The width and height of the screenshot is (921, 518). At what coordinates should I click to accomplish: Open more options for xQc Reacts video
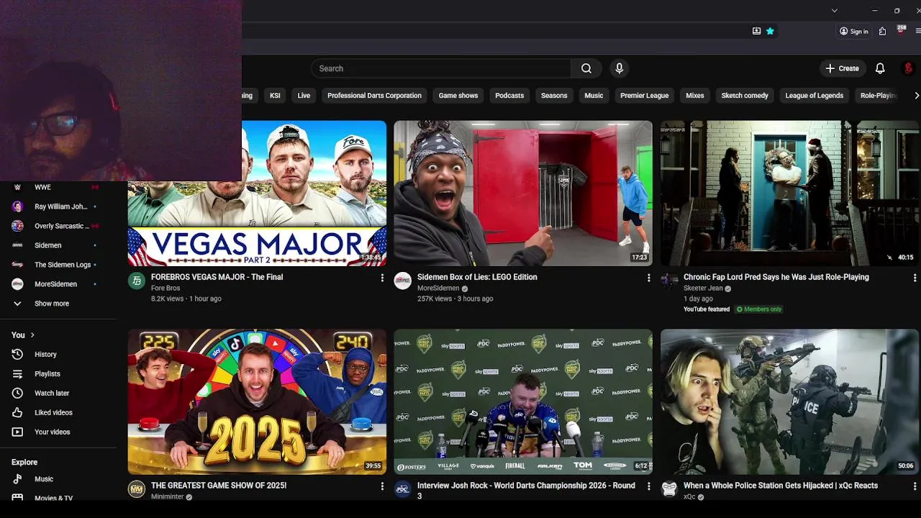(915, 486)
